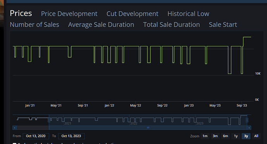267x144 pixels.
Task: Open the Historical Low tab
Action: [x=188, y=14]
